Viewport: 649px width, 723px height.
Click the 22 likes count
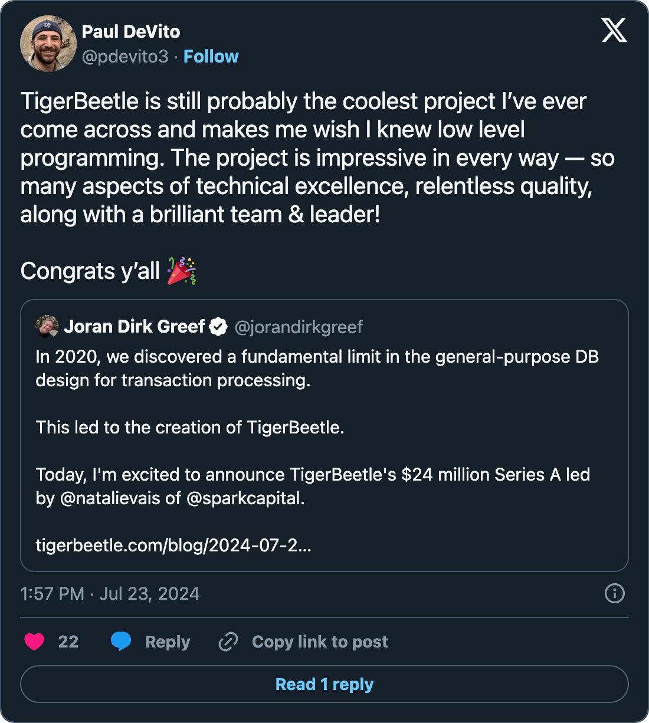coord(68,642)
